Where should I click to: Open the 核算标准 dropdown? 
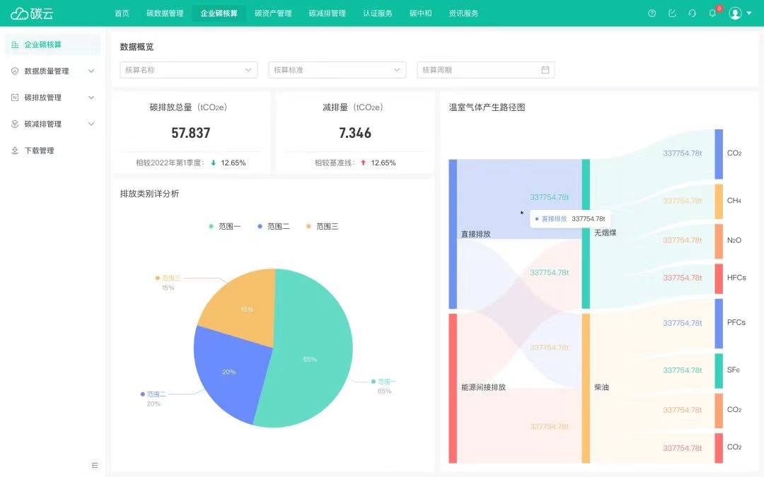pos(337,70)
